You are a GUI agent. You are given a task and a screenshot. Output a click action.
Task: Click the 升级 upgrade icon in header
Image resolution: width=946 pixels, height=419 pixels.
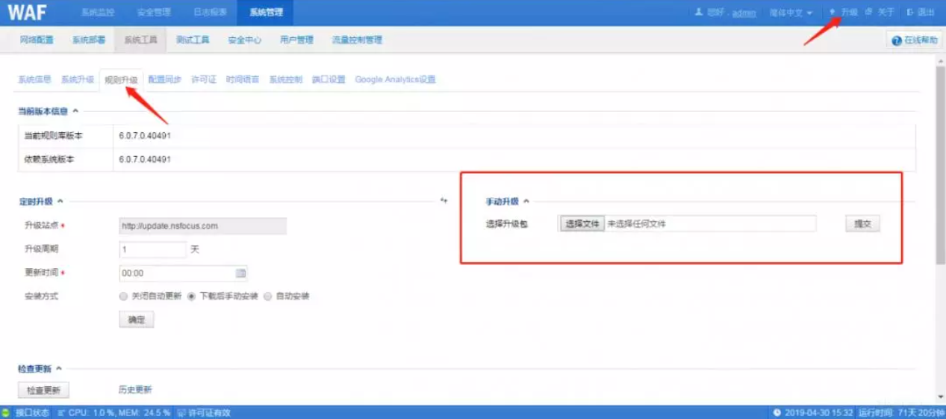833,13
